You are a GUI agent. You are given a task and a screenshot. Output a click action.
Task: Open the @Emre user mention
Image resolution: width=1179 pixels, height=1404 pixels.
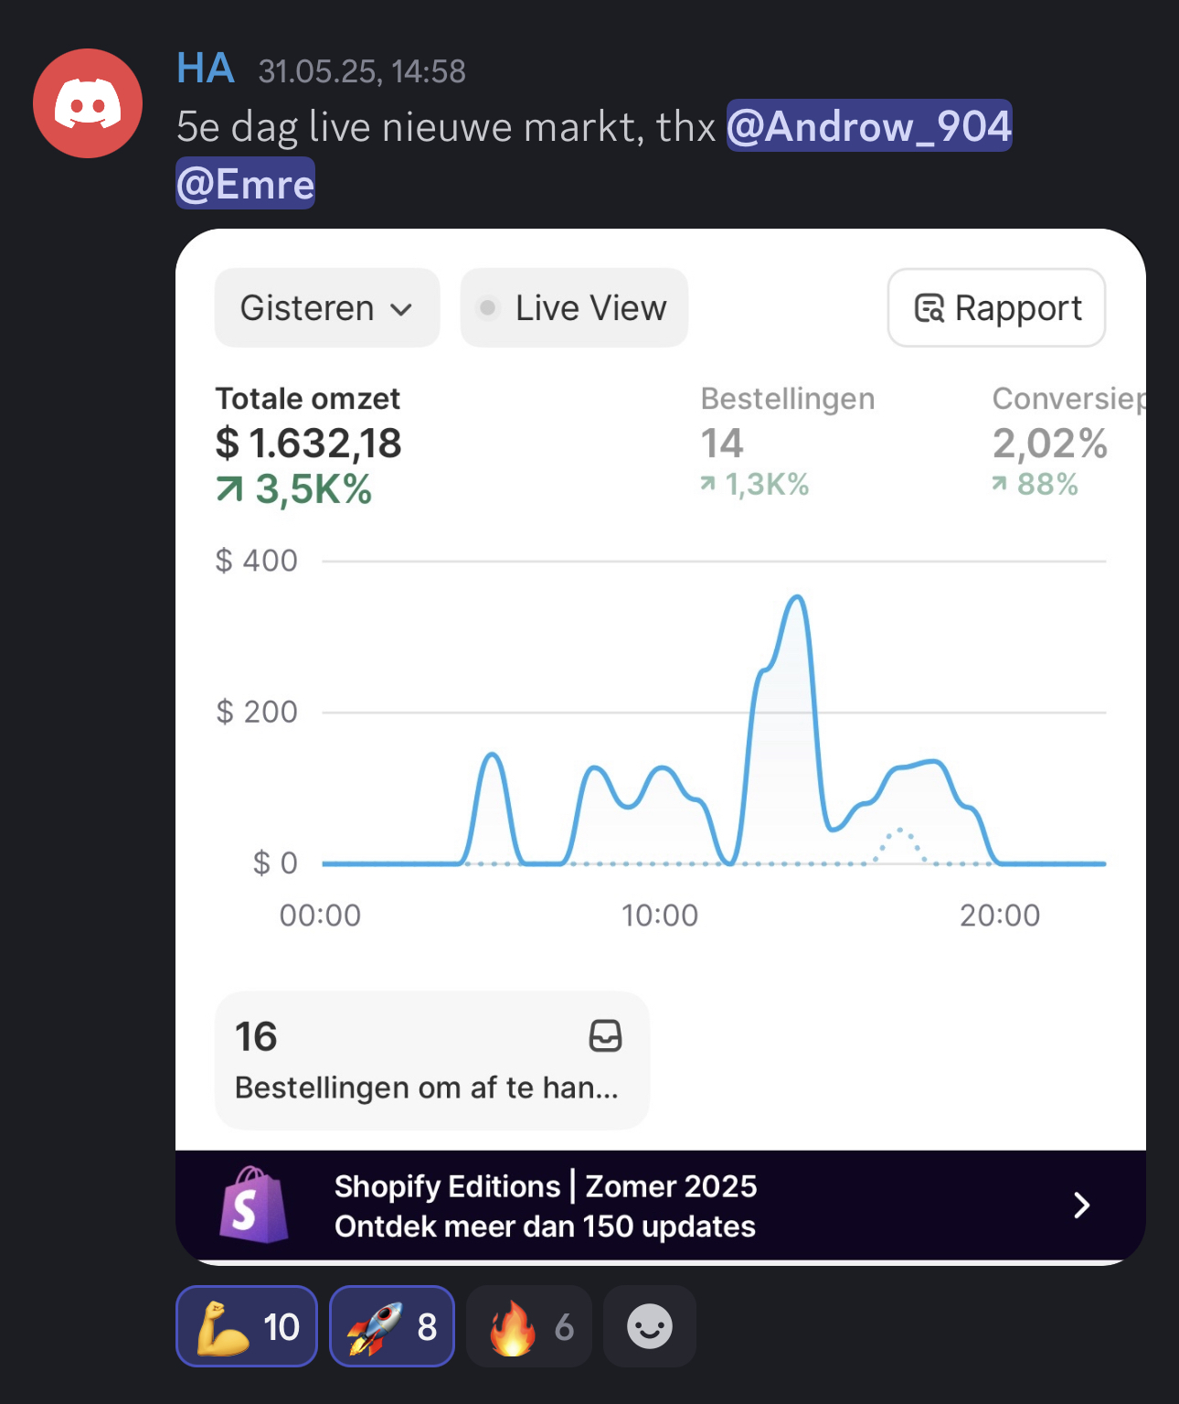pyautogui.click(x=245, y=184)
